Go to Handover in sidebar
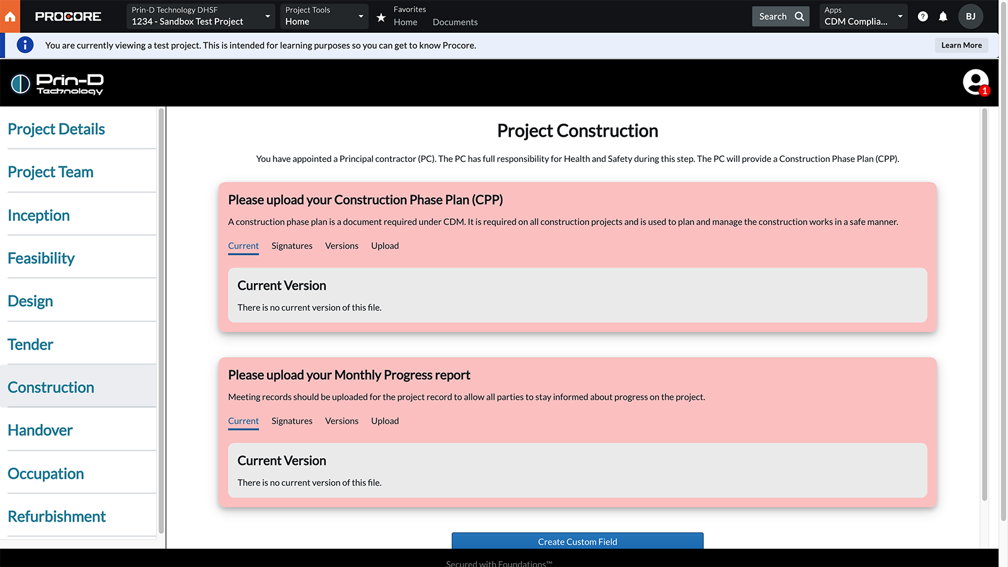 (x=40, y=430)
